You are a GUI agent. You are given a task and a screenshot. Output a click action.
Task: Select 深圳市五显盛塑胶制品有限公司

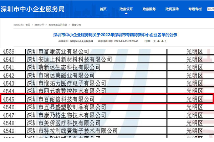[66, 107]
